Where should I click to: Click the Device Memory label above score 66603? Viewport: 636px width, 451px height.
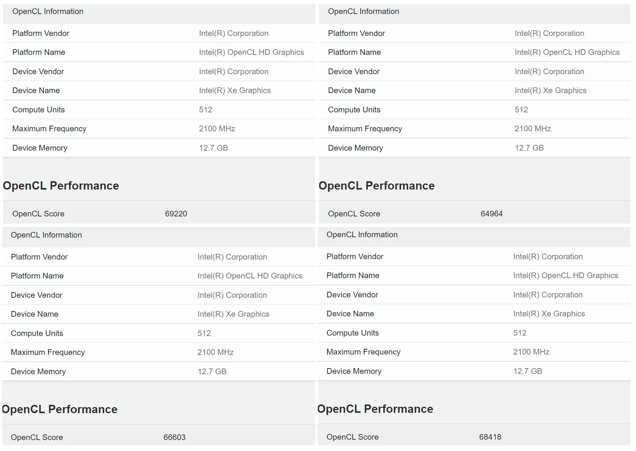click(38, 372)
